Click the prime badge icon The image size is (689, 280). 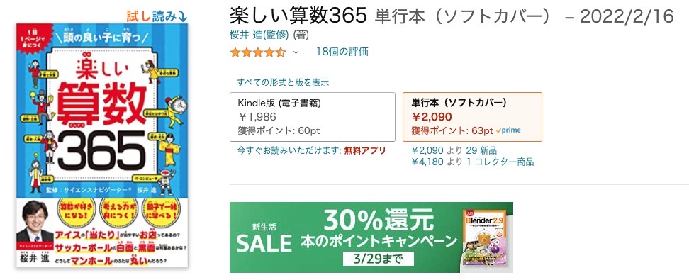pos(508,130)
